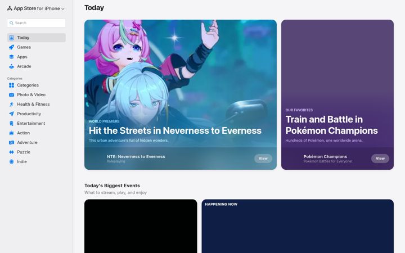View the Pokémon Champions app
Image resolution: width=405 pixels, height=253 pixels.
380,159
